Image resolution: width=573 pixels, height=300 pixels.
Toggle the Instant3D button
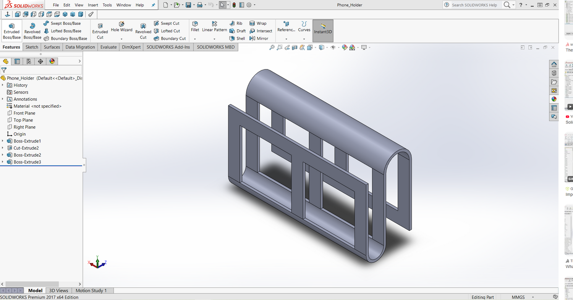[323, 31]
